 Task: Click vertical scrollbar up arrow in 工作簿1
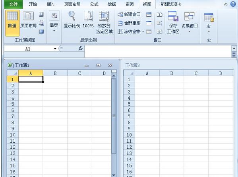coord(114,76)
